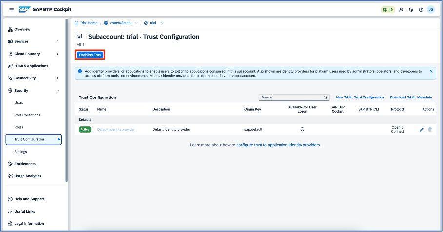443x232 pixels.
Task: Click the HTML5 Applications sidebar icon
Action: click(x=10, y=66)
